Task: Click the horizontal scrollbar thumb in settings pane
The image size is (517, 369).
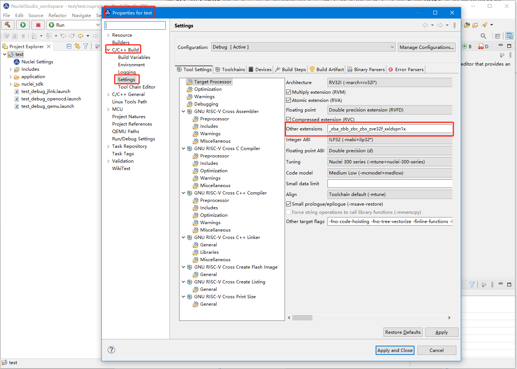Action: click(x=302, y=318)
